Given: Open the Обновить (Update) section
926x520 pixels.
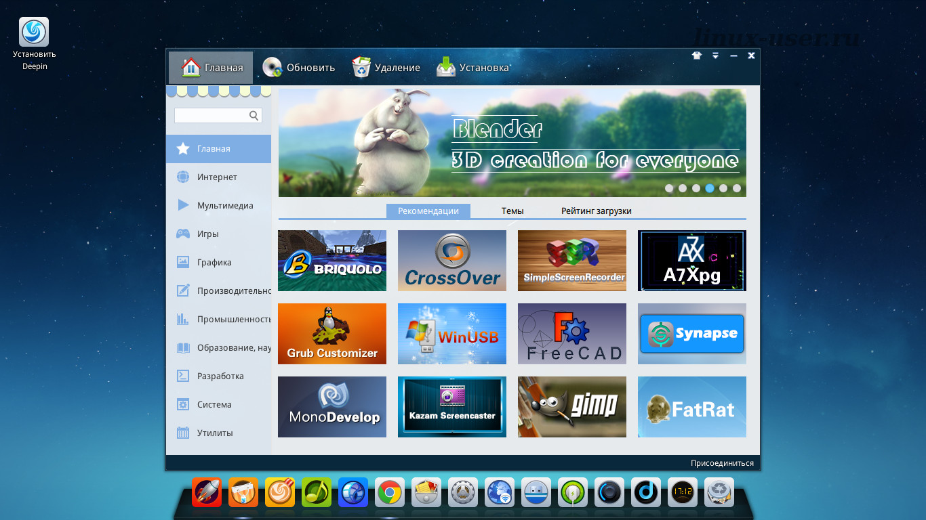Looking at the screenshot, I should 299,68.
